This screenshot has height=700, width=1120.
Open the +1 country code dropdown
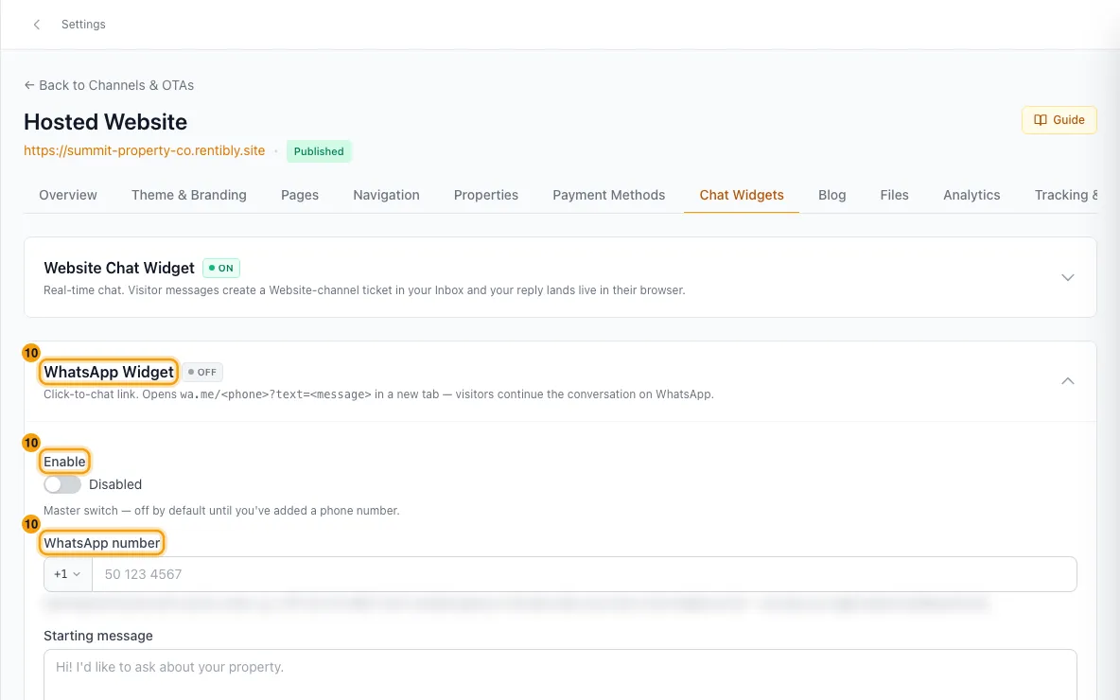(68, 574)
